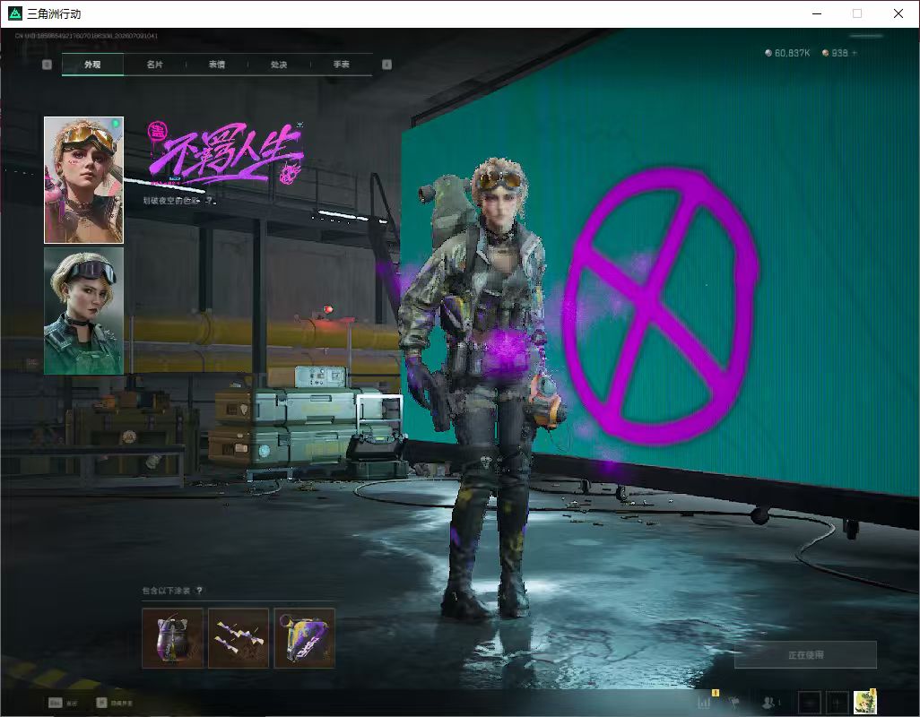The image size is (920, 717).
Task: Open the 表情 tab
Action: pos(216,65)
